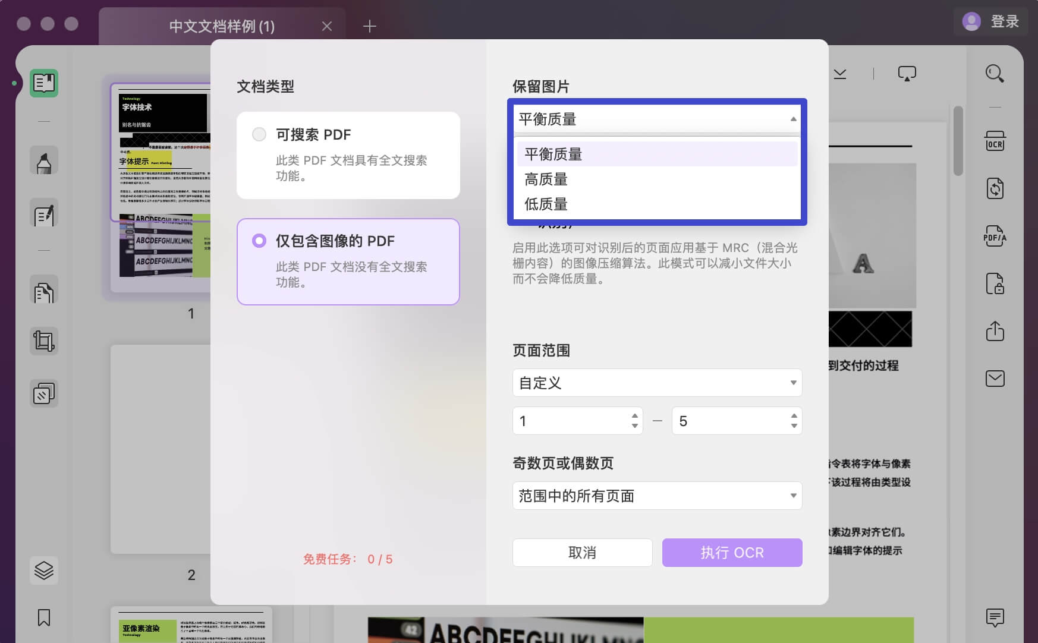1038x643 pixels.
Task: Open the Reader mode icon in left sidebar
Action: (x=44, y=83)
